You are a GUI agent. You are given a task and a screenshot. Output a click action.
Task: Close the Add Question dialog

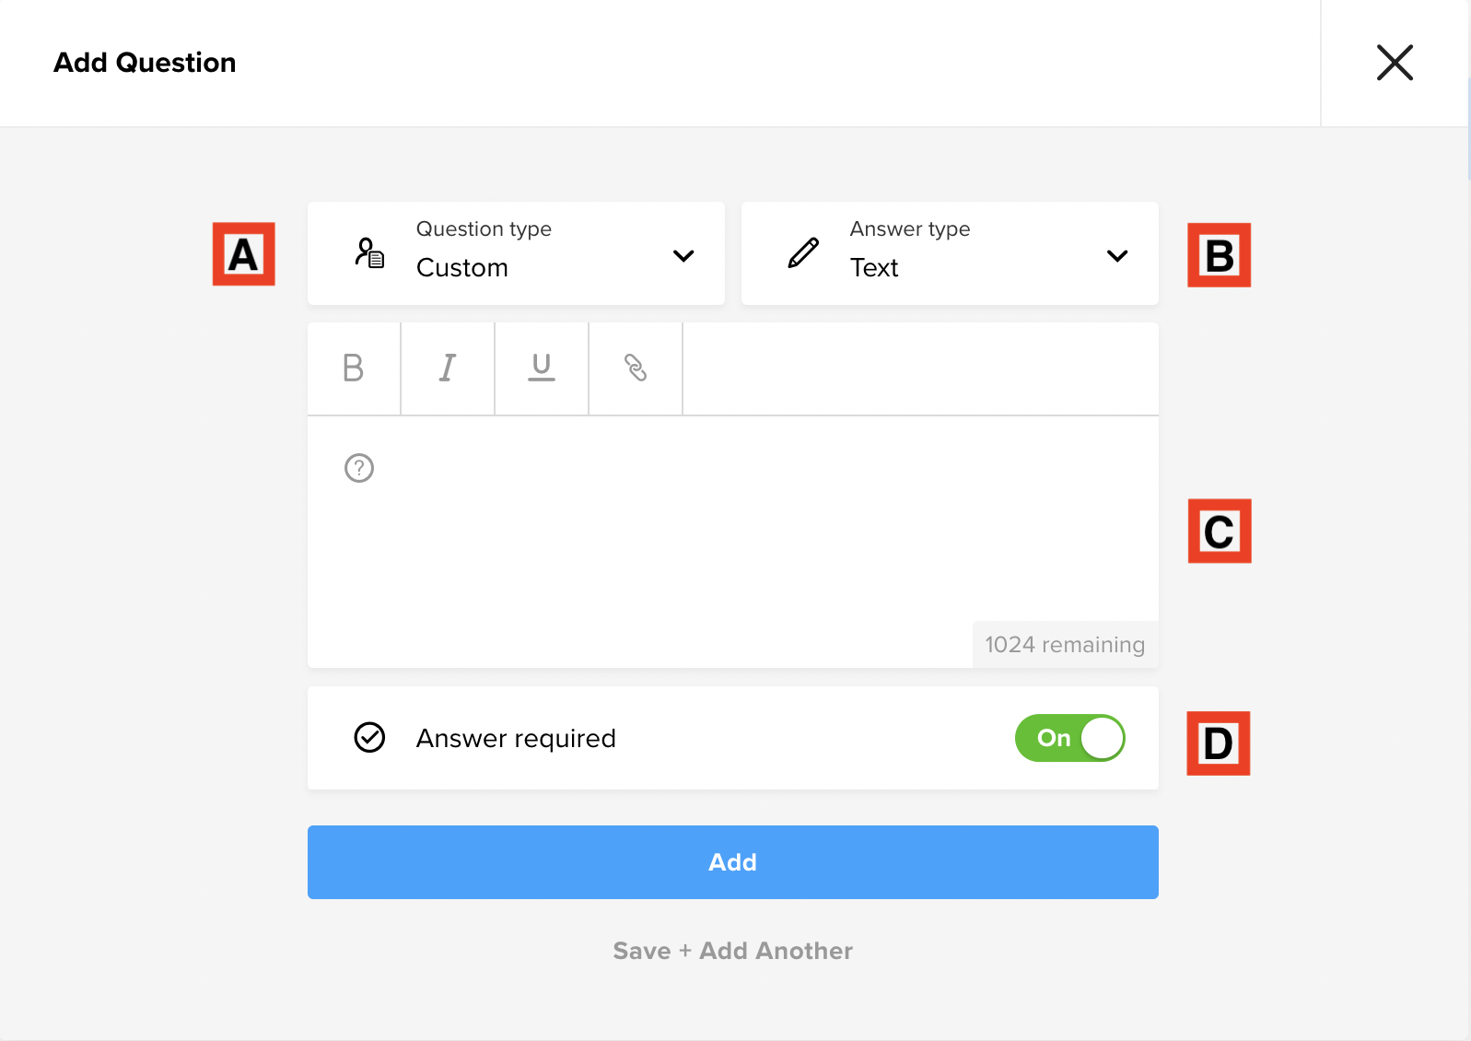pyautogui.click(x=1395, y=63)
